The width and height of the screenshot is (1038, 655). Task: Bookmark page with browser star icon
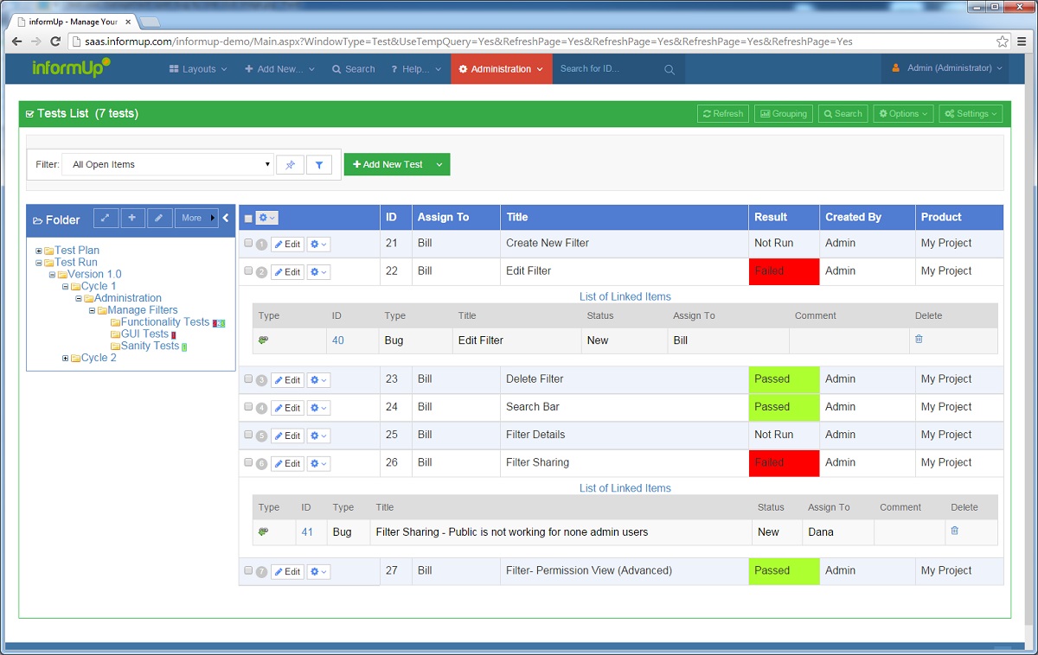1003,41
